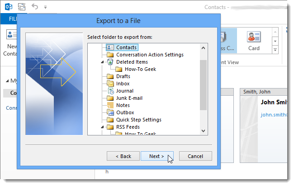The image size is (294, 186).
Task: Click the Undo arrow in the quick access toolbar
Action: pyautogui.click(x=35, y=7)
